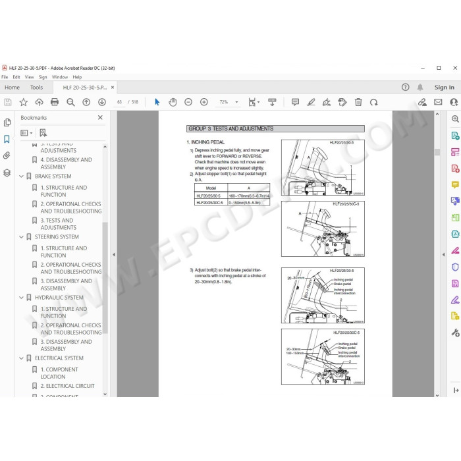Click the page number input field

point(119,102)
